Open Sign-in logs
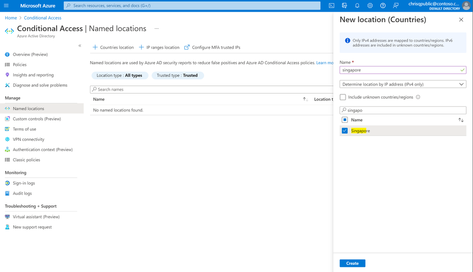Image resolution: width=473 pixels, height=272 pixels. click(24, 183)
